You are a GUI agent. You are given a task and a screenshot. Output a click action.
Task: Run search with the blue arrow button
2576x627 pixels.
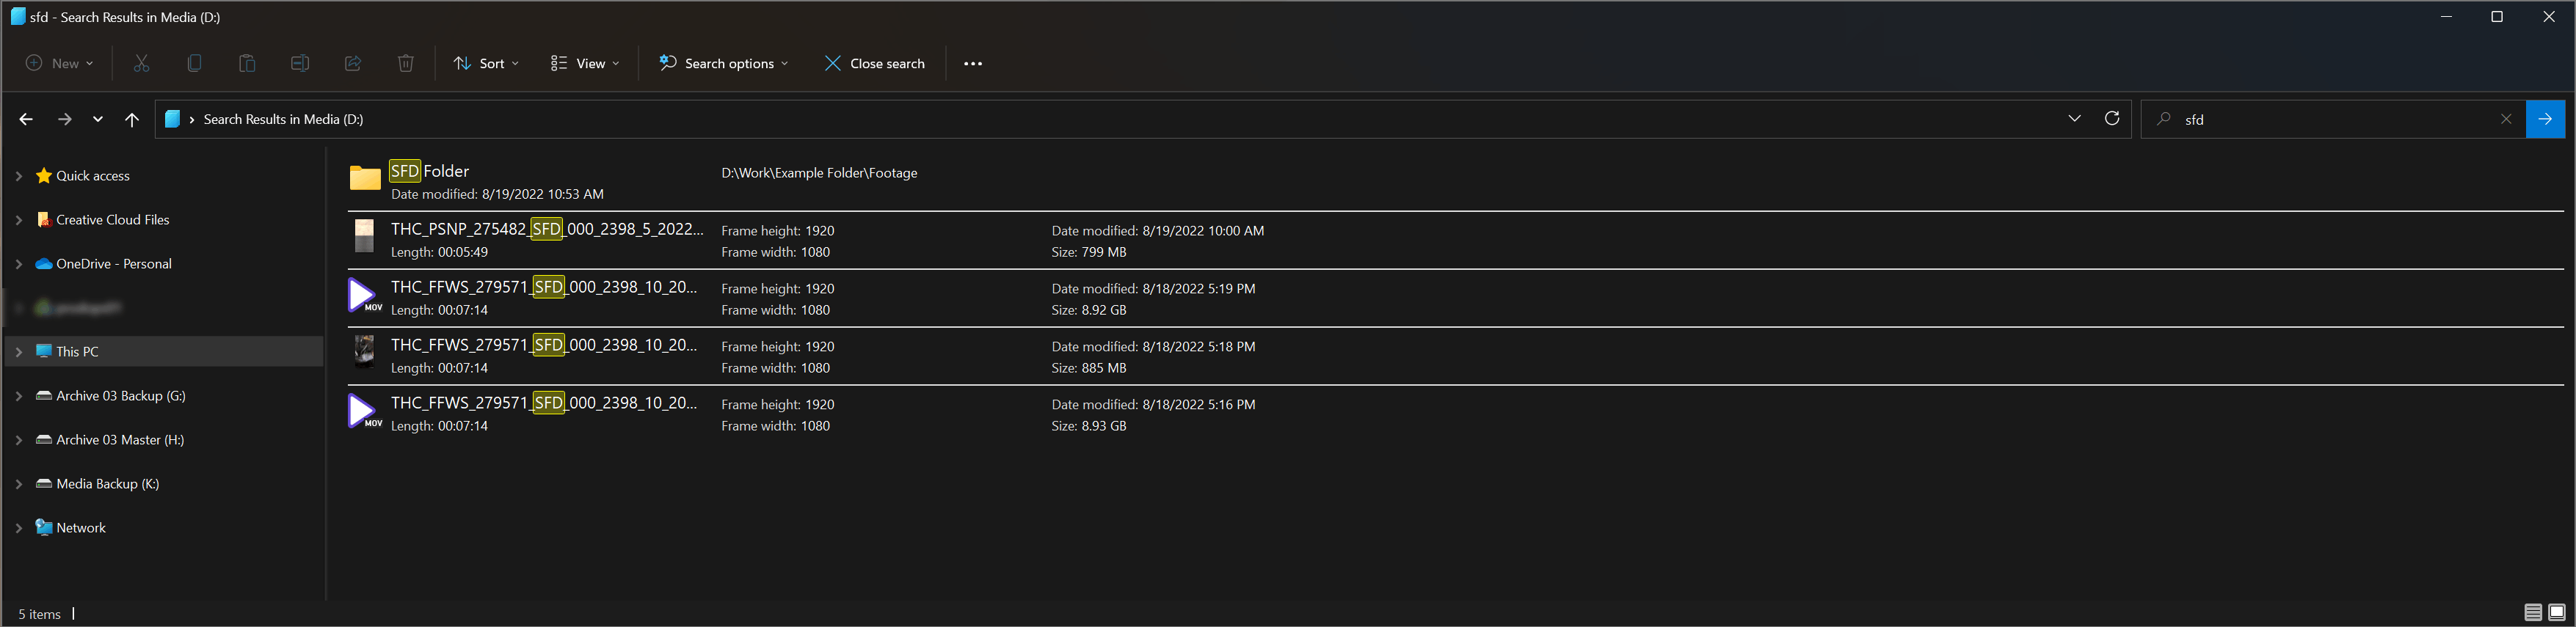2545,119
